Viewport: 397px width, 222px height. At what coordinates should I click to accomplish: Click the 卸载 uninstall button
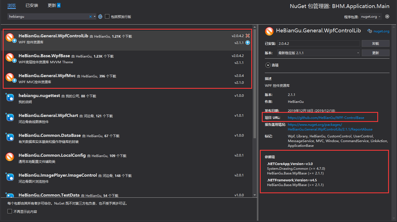coord(375,43)
